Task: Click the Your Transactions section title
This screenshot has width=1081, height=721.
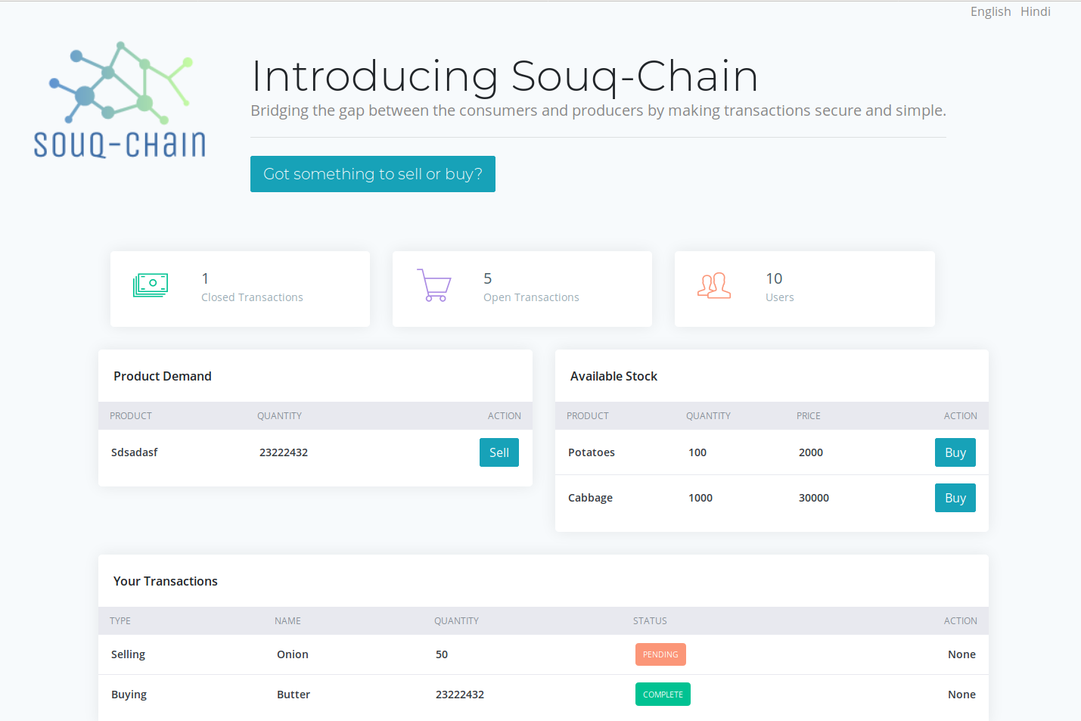Action: click(165, 580)
